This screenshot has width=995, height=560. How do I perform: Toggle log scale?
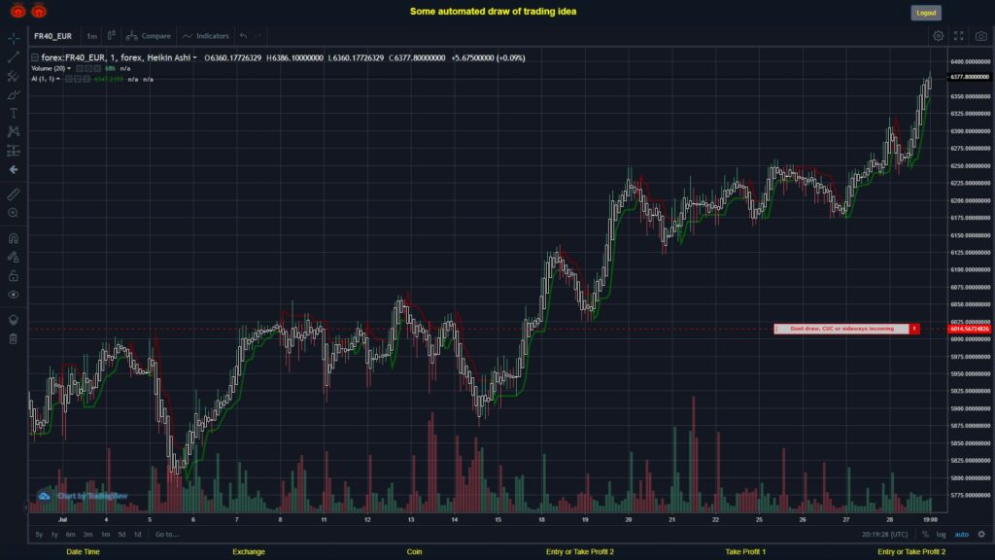(941, 535)
